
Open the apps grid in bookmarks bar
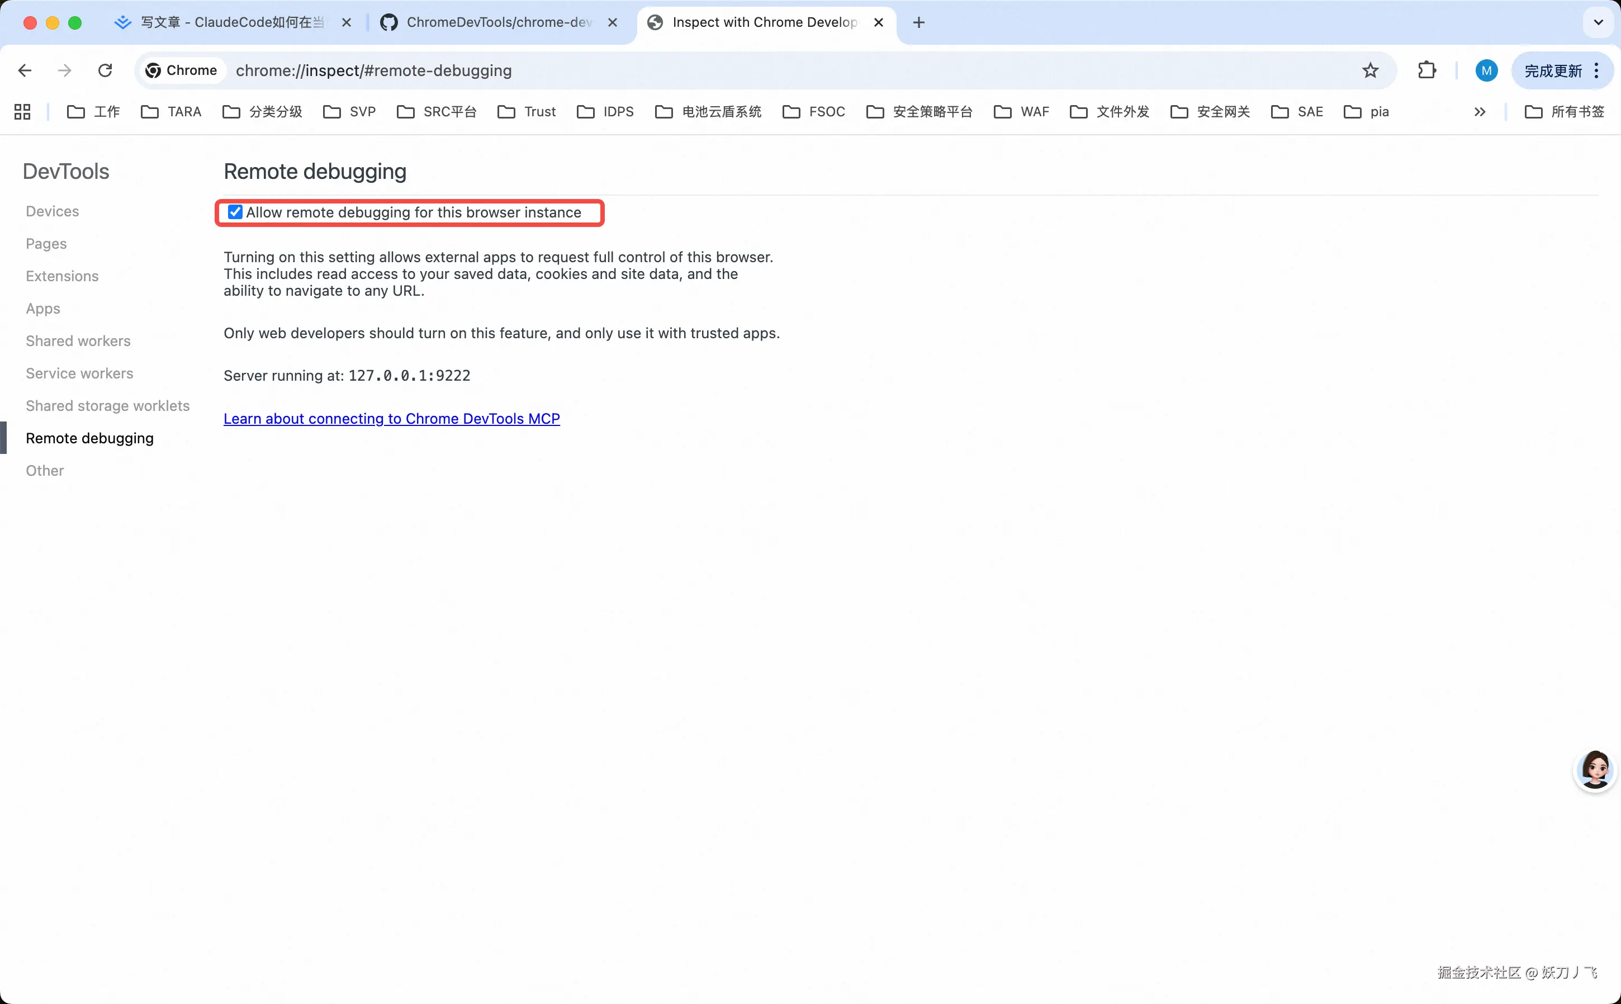coord(22,112)
